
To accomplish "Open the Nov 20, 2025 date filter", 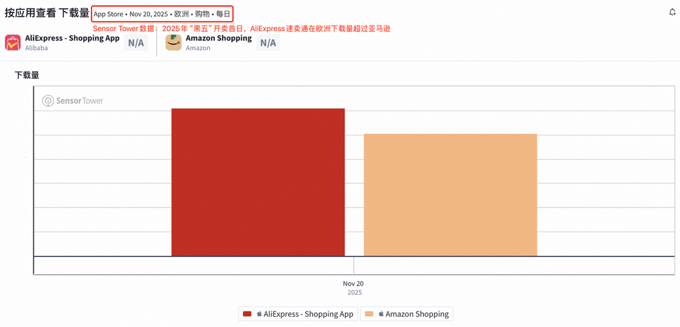I will click(148, 14).
